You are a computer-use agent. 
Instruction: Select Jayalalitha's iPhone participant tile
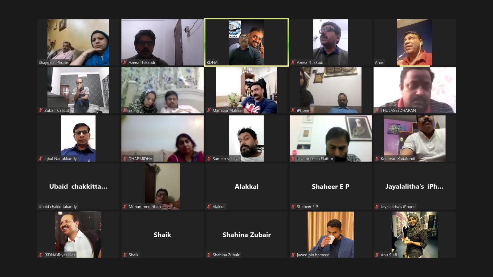coord(414,187)
